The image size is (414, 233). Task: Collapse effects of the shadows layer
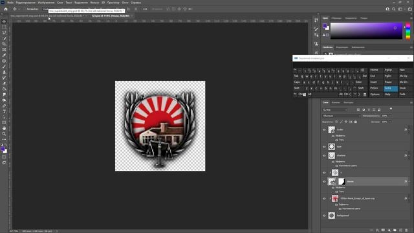[409, 155]
